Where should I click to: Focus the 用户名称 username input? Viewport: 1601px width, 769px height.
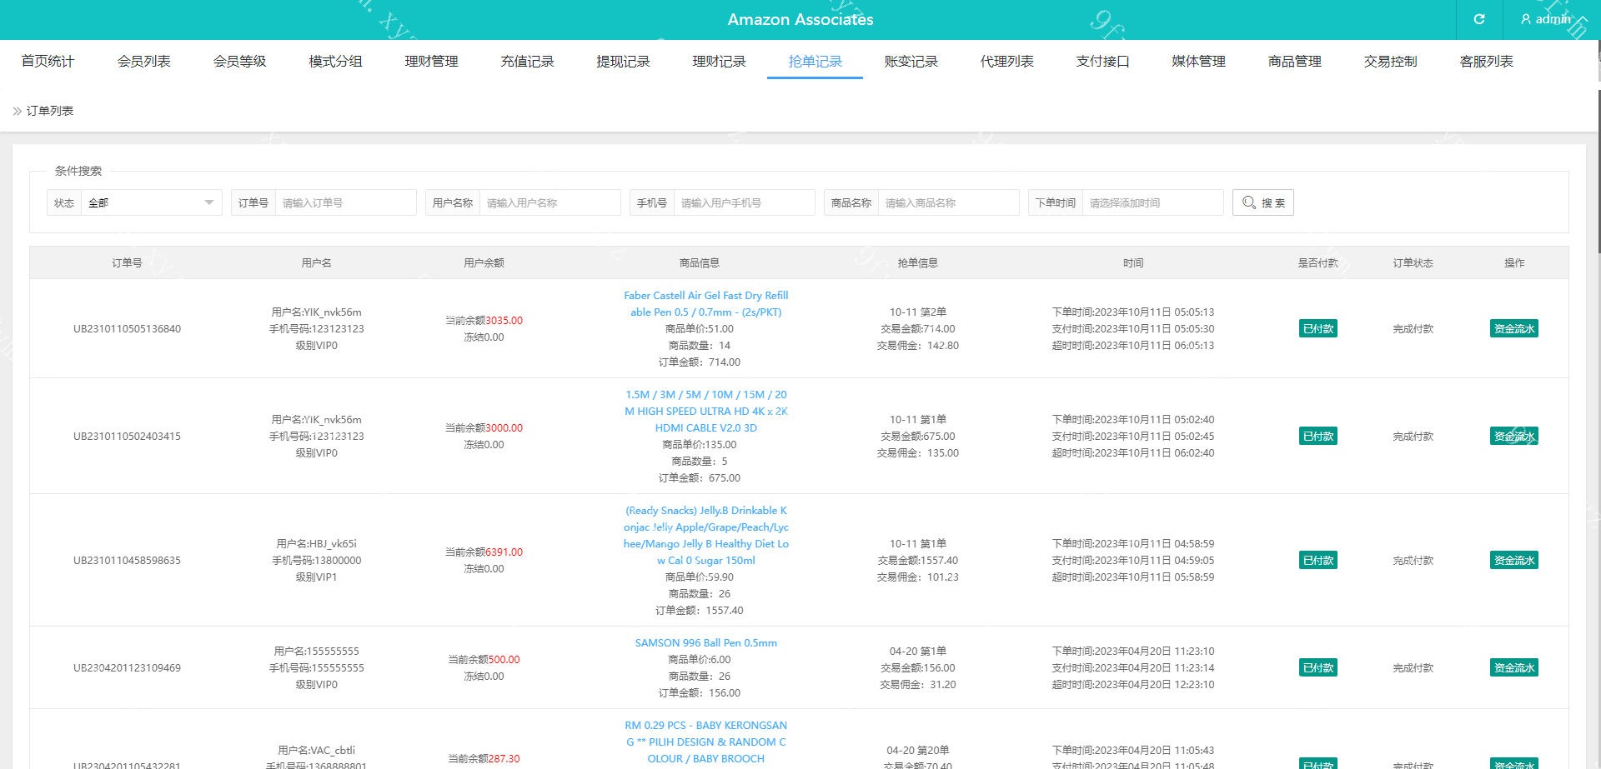pos(550,202)
